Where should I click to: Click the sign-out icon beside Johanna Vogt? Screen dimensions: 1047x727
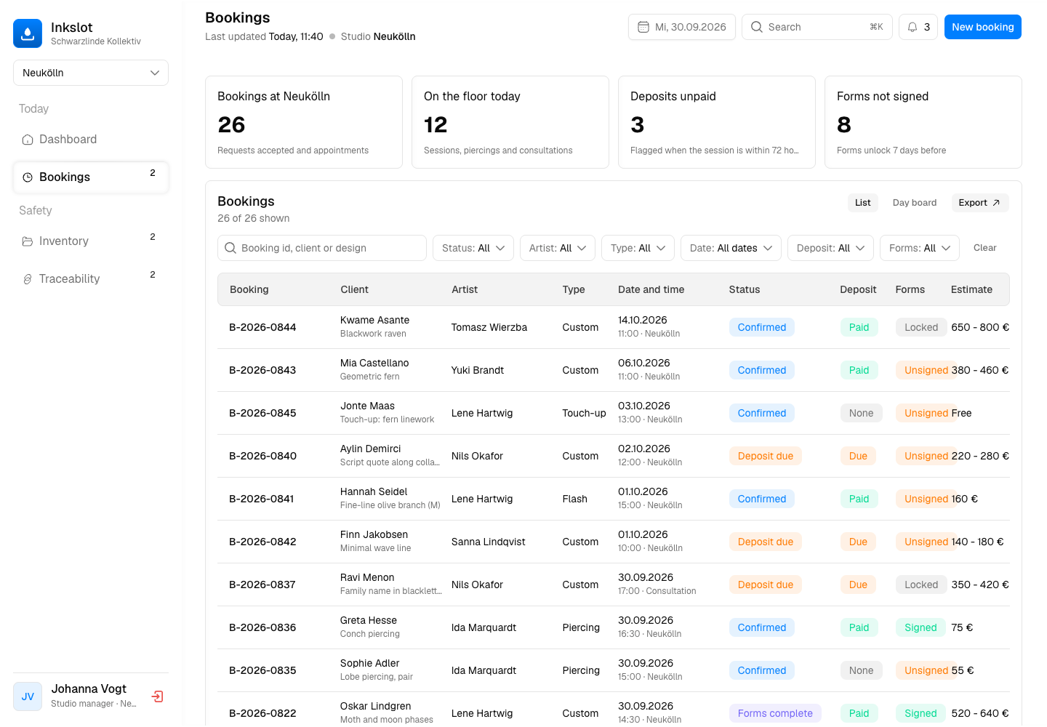click(157, 696)
